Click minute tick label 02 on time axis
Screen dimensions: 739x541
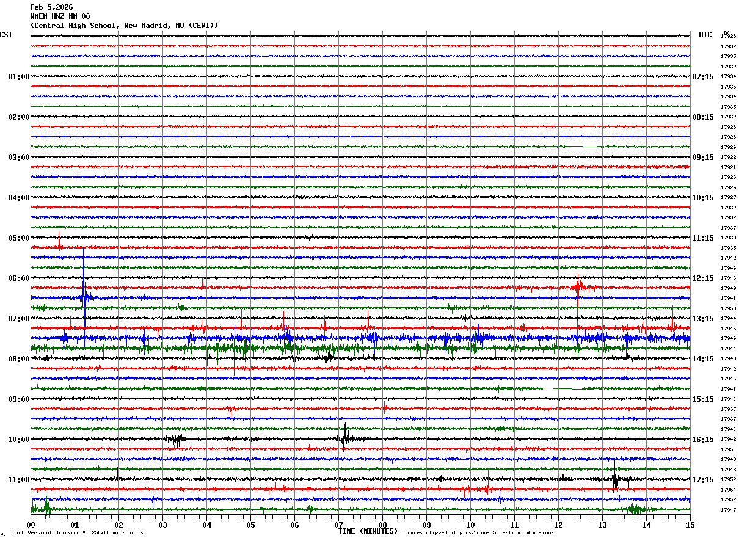click(x=118, y=525)
